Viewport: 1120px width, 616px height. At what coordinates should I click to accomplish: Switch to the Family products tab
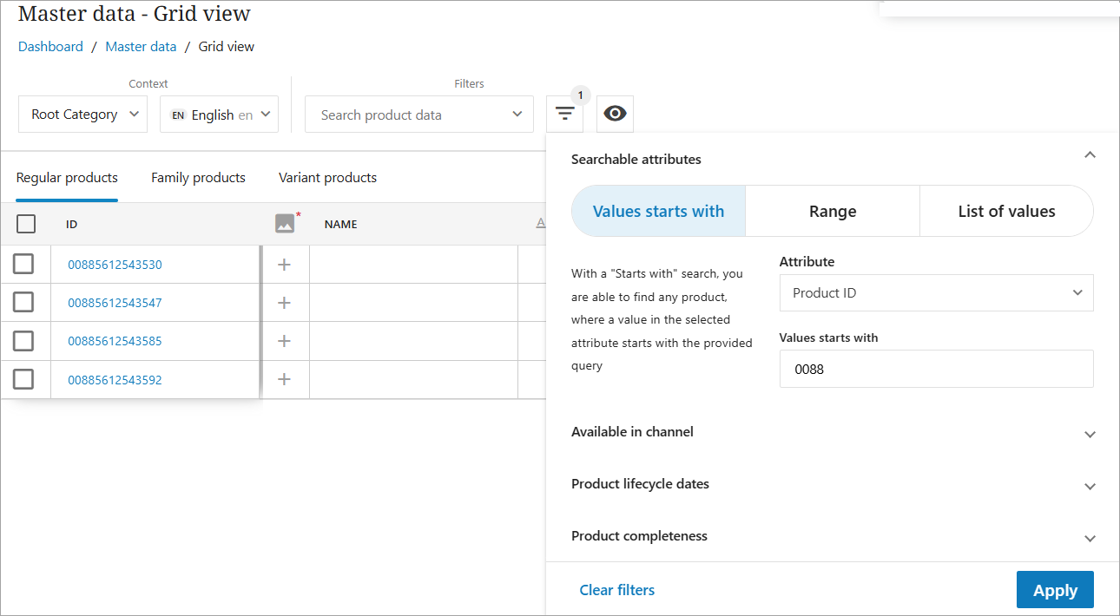pos(198,178)
